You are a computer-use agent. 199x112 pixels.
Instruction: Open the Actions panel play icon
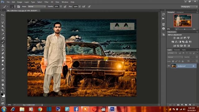[164, 19]
